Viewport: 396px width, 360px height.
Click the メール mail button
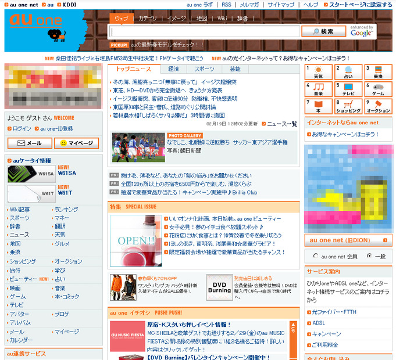29,143
